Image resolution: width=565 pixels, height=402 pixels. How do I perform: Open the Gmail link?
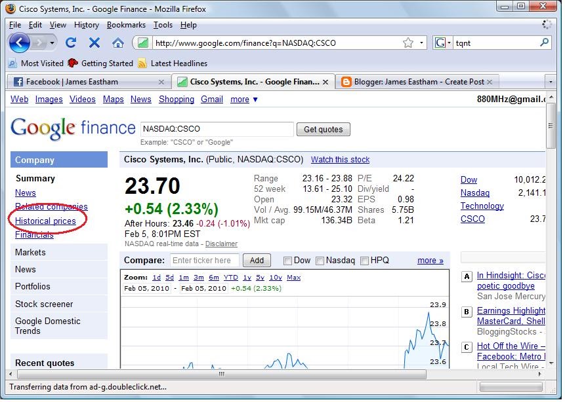coord(211,100)
